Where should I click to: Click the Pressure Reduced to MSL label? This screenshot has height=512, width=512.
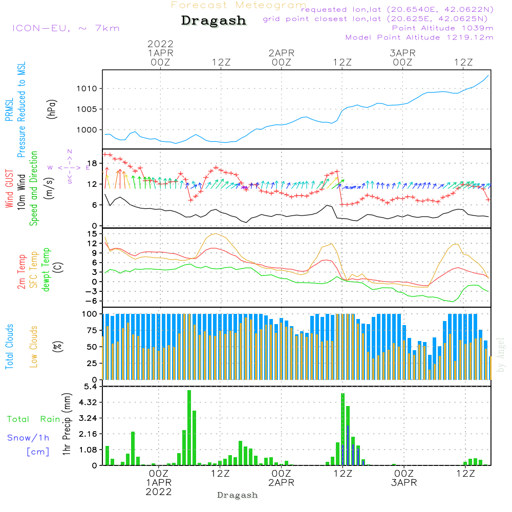tap(22, 110)
